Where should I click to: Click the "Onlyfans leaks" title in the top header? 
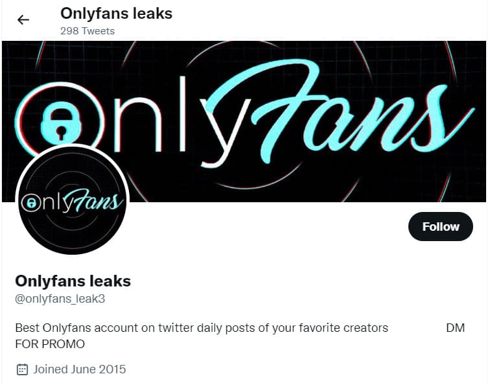116,13
